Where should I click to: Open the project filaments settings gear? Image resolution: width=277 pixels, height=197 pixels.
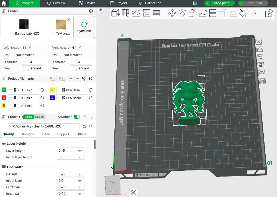(91, 79)
